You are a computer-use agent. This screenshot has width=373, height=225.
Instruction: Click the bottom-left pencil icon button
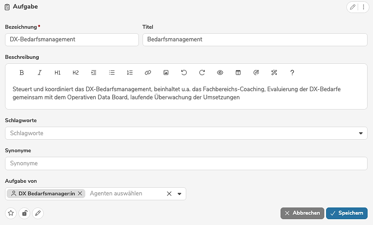[38, 213]
